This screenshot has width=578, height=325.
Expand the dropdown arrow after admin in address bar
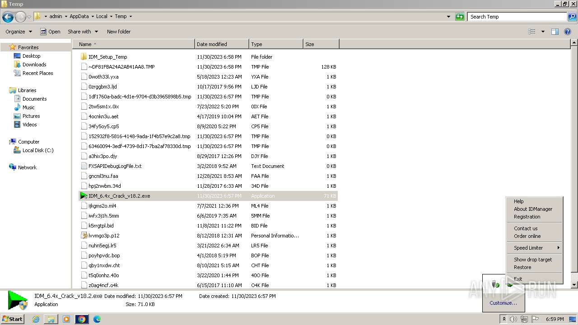pyautogui.click(x=66, y=16)
